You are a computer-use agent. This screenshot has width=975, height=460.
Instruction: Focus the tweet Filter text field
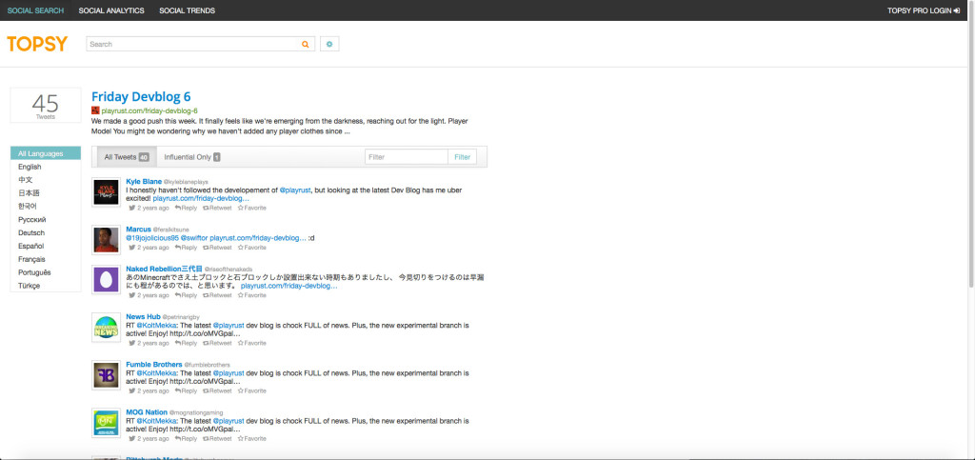point(406,157)
